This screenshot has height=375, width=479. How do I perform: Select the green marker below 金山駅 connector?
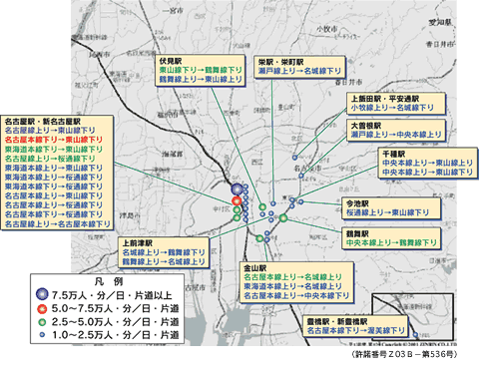point(259,238)
